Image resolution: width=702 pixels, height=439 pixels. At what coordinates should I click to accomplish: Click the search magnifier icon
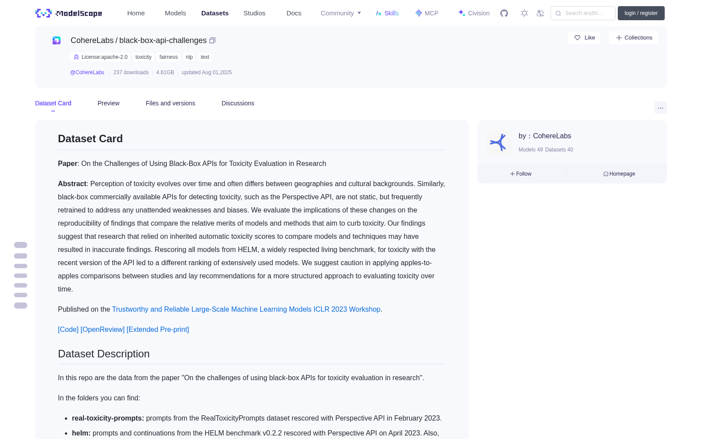coord(559,13)
